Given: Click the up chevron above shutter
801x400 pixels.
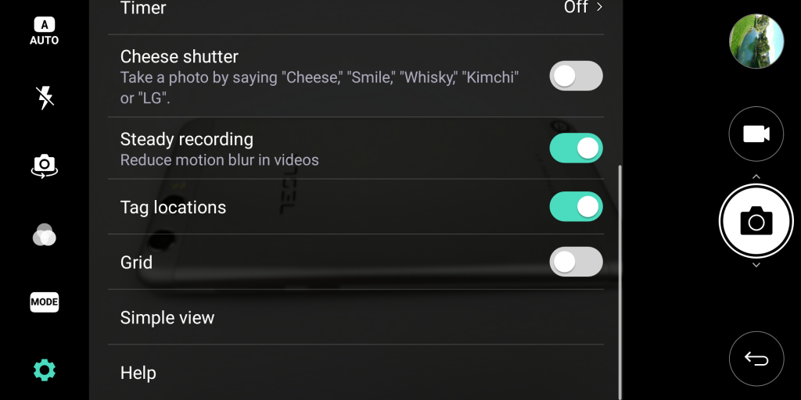Looking at the screenshot, I should [756, 177].
